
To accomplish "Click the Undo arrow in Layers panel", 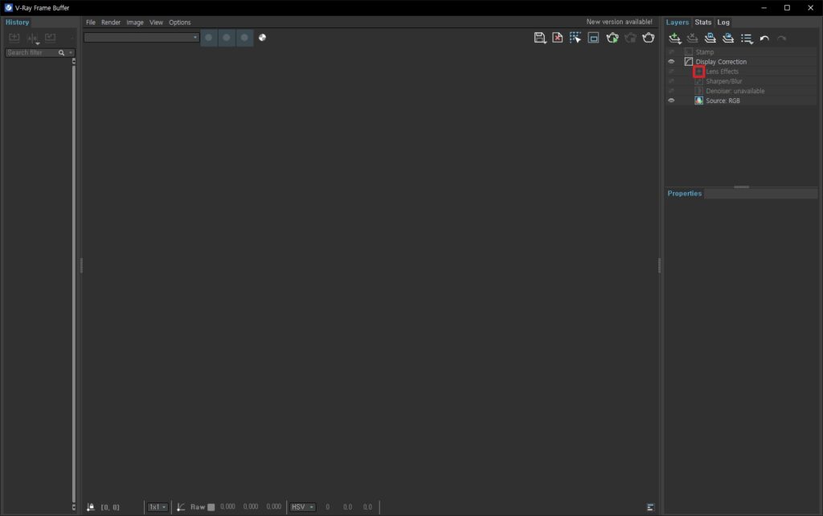I will pos(764,39).
